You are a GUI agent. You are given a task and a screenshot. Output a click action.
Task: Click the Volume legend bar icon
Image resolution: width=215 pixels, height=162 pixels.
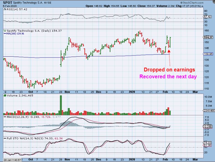5,96
